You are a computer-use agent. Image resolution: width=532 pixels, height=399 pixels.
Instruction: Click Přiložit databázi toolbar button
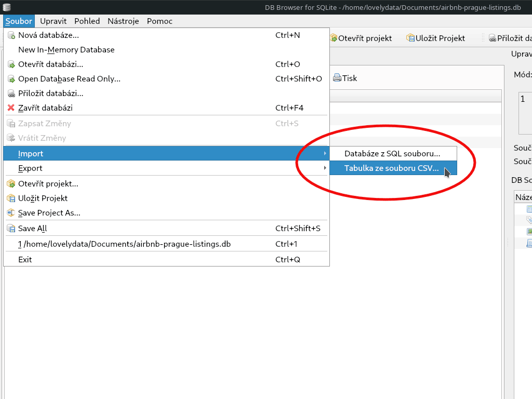510,38
